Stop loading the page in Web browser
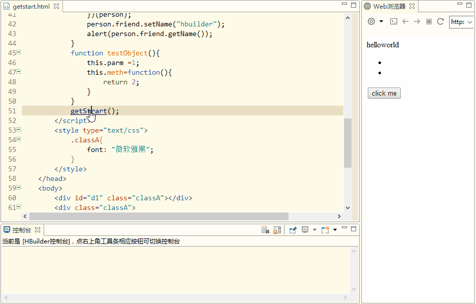 [x=429, y=21]
